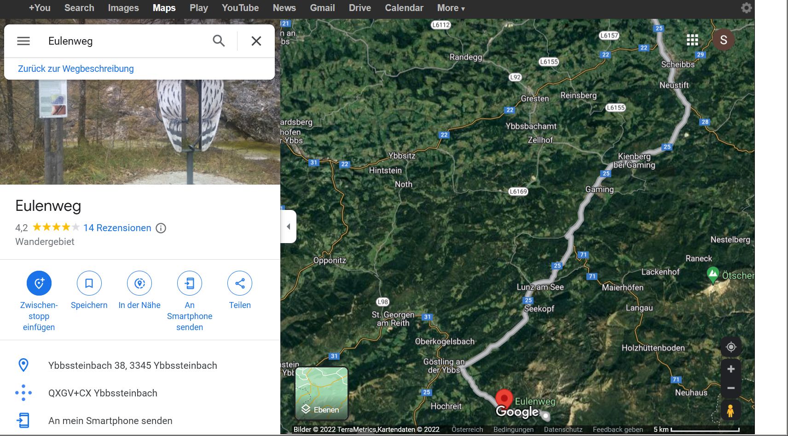The width and height of the screenshot is (788, 436).
Task: Clear the Eulenweg search with the X
Action: [x=256, y=41]
